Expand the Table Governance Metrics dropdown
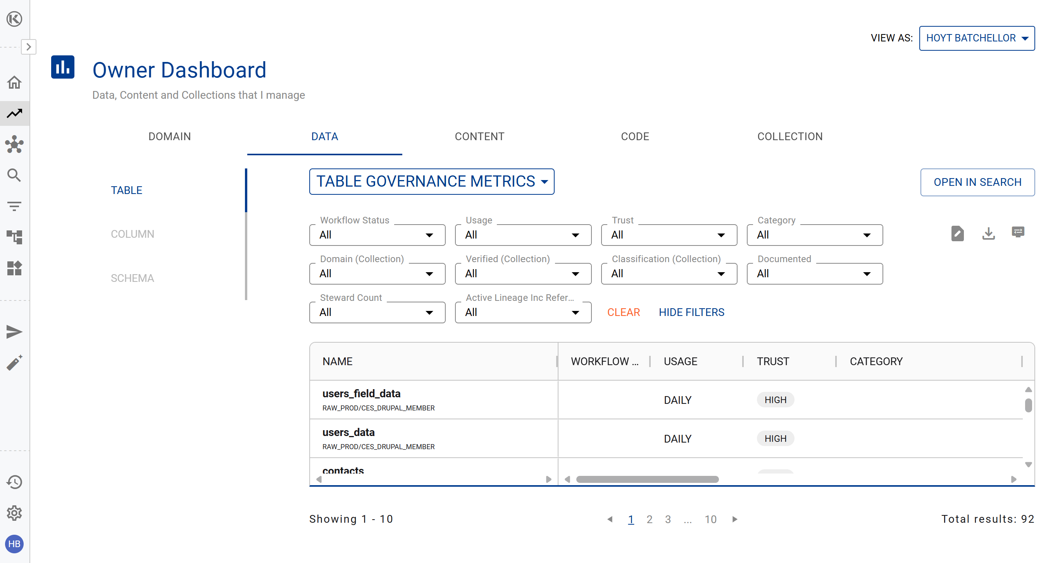Screen dimensions: 1041x563 (432, 182)
